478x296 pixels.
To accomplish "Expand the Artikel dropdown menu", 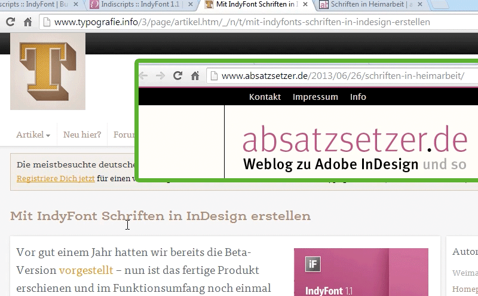I will pyautogui.click(x=33, y=135).
